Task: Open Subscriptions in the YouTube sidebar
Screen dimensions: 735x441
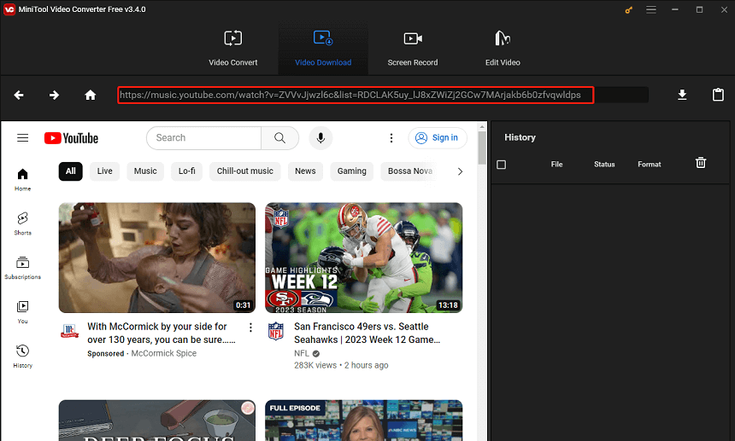Action: point(22,268)
